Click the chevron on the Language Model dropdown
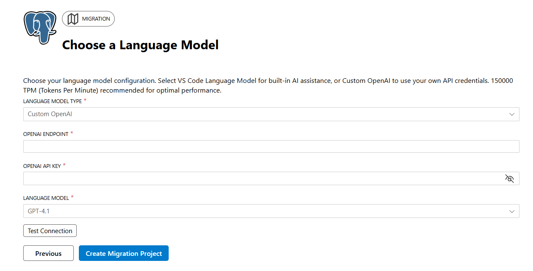This screenshot has height=271, width=533. point(511,211)
